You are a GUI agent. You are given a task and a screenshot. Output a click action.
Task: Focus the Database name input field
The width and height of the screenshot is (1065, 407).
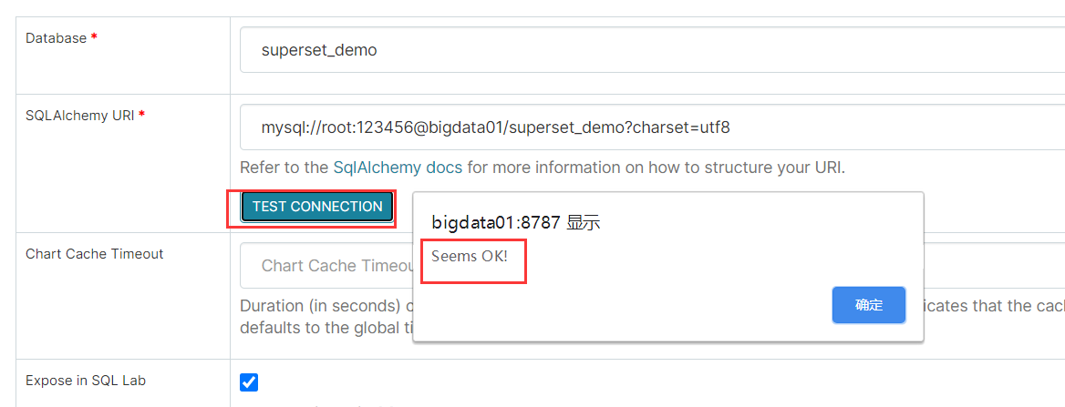click(652, 49)
